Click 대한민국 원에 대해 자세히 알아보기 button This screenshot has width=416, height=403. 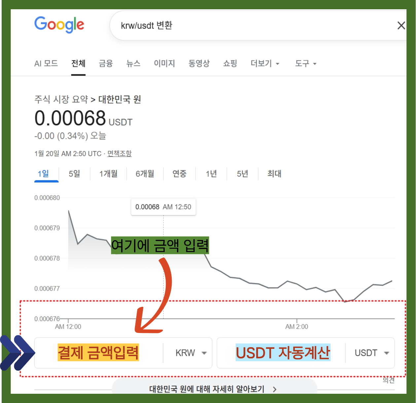point(207,389)
